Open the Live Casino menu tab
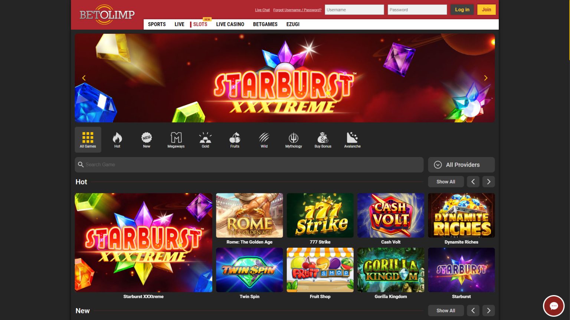 click(x=230, y=24)
